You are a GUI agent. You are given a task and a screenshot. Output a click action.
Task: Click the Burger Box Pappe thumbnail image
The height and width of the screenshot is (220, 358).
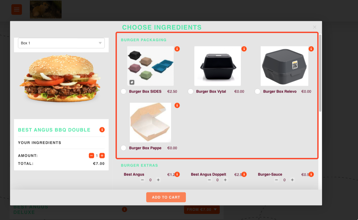click(x=150, y=123)
